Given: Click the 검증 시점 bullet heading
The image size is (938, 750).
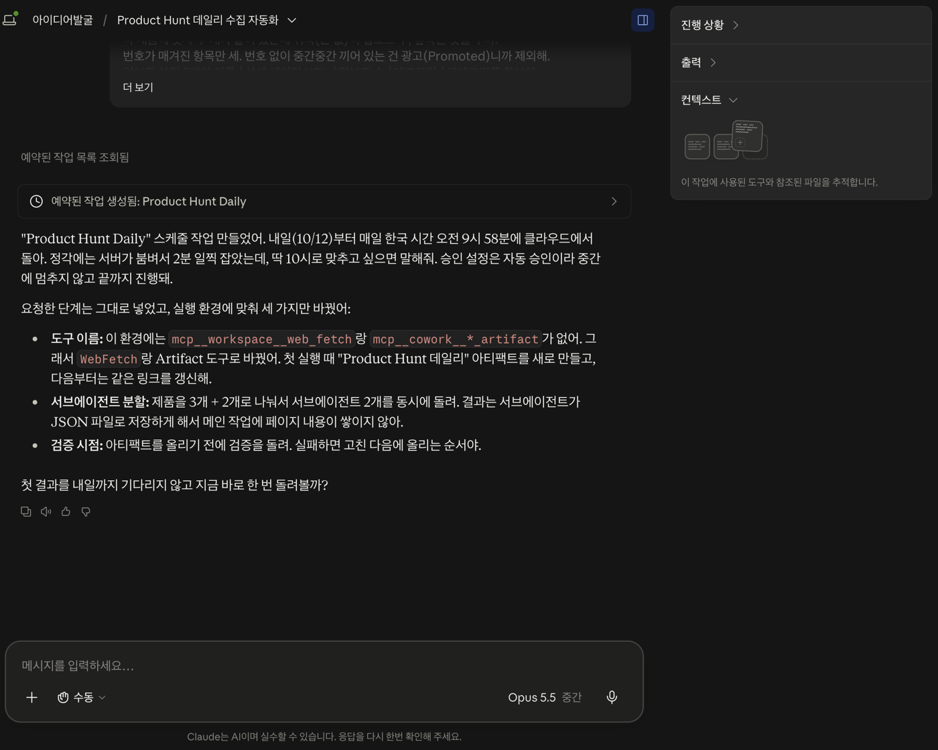Looking at the screenshot, I should point(77,445).
